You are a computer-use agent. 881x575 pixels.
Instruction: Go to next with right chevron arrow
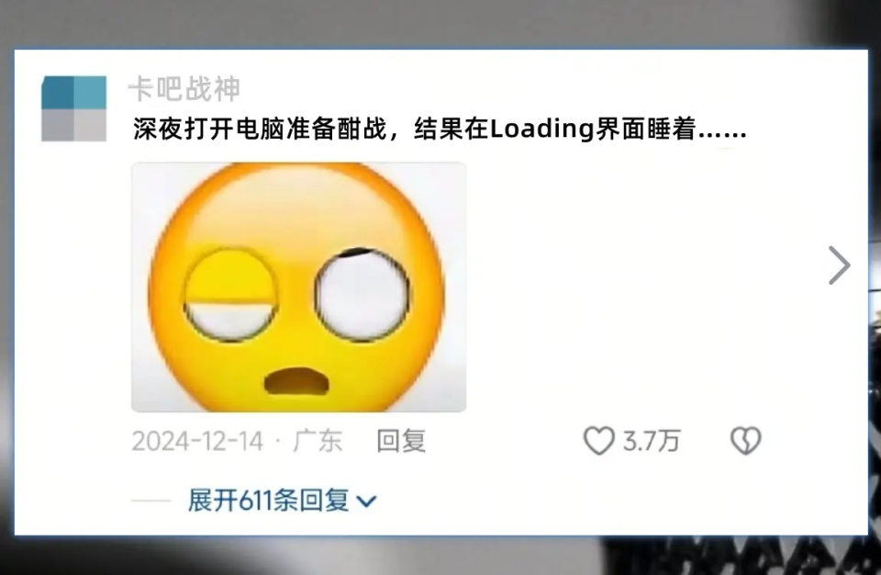coord(840,265)
